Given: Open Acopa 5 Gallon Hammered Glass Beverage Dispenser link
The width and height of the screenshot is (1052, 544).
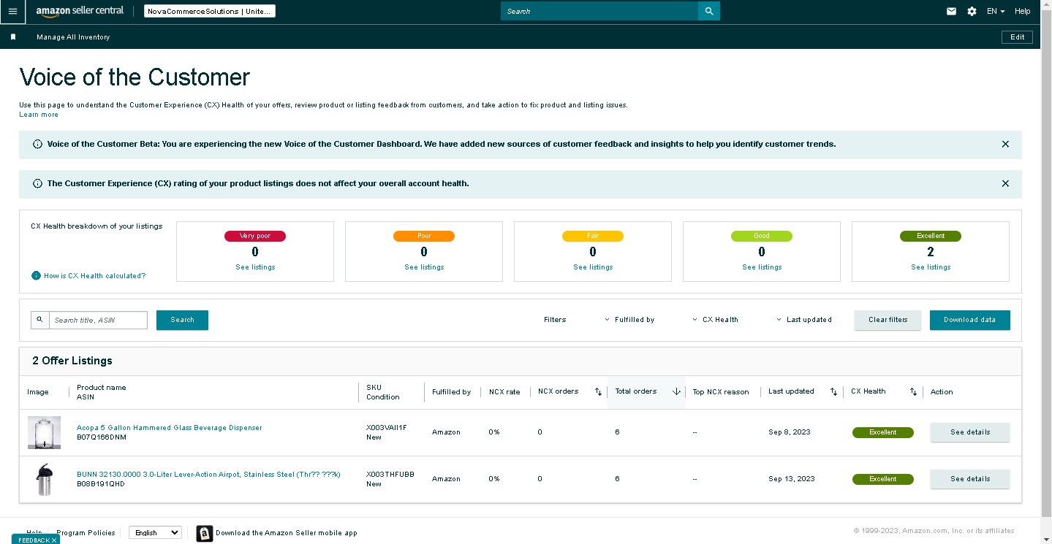Looking at the screenshot, I should point(169,428).
